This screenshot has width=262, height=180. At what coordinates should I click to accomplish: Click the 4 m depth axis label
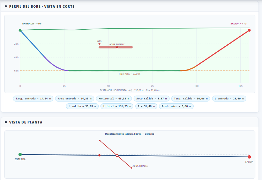pos(16,57)
